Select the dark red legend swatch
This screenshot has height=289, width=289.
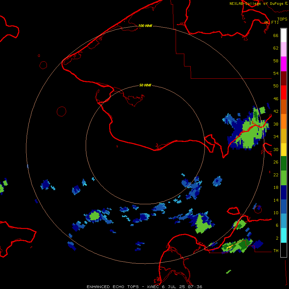pyautogui.click(x=284, y=78)
